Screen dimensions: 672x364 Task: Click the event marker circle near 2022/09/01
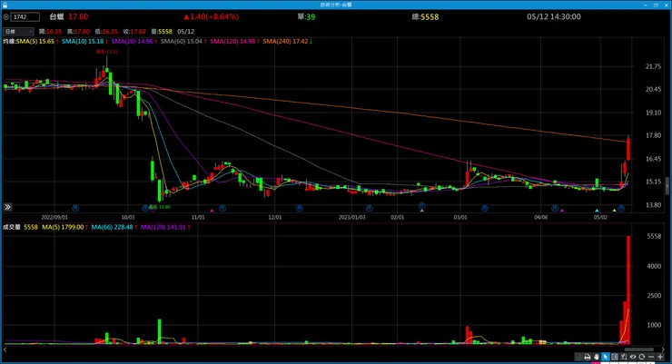(75, 208)
